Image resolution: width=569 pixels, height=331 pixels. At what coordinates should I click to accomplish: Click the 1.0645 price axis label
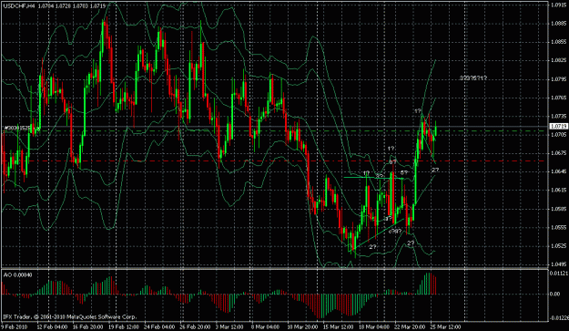coord(558,171)
